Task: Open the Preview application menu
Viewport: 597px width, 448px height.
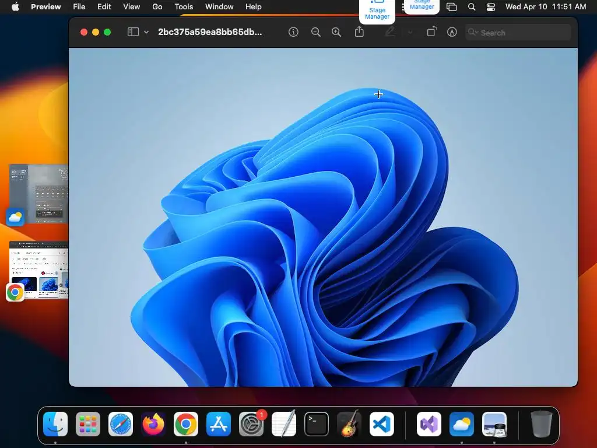Action: point(45,6)
